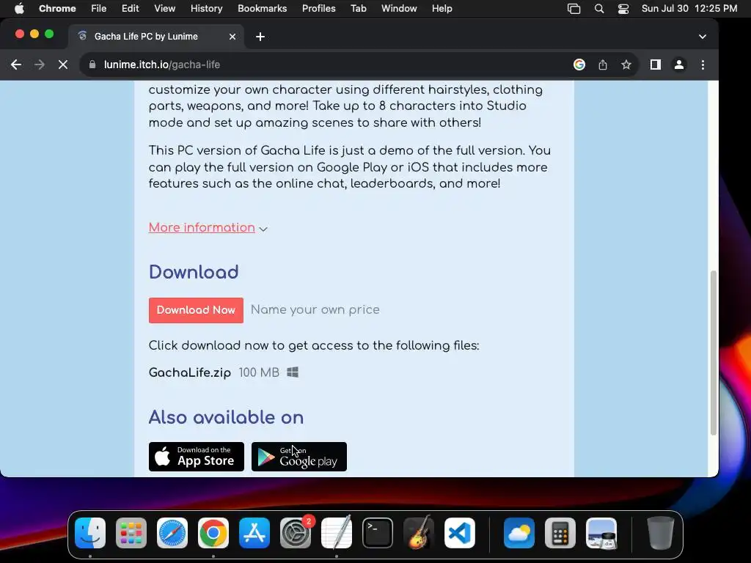
Task: Open a new tab with plus button
Action: click(260, 37)
